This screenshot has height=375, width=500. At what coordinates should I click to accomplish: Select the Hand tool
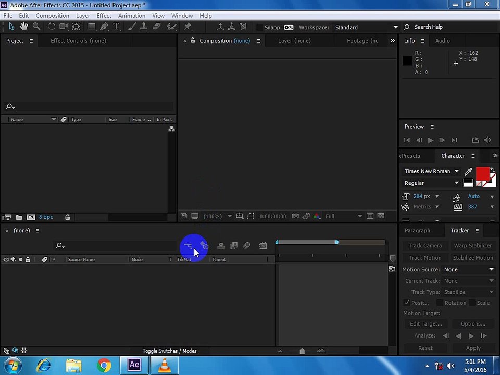click(23, 27)
